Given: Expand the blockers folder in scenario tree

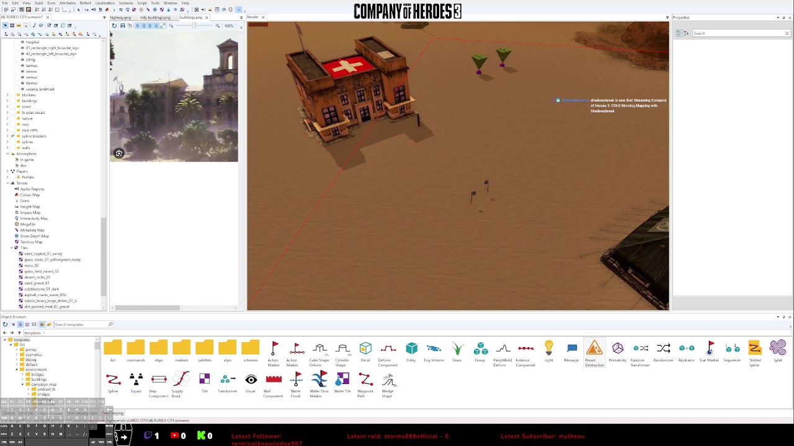Looking at the screenshot, I should point(7,95).
